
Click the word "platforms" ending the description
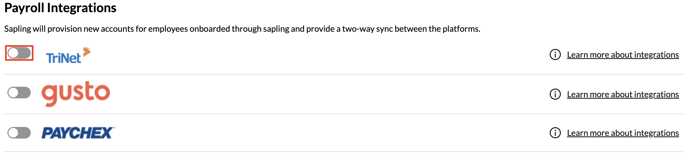(461, 29)
